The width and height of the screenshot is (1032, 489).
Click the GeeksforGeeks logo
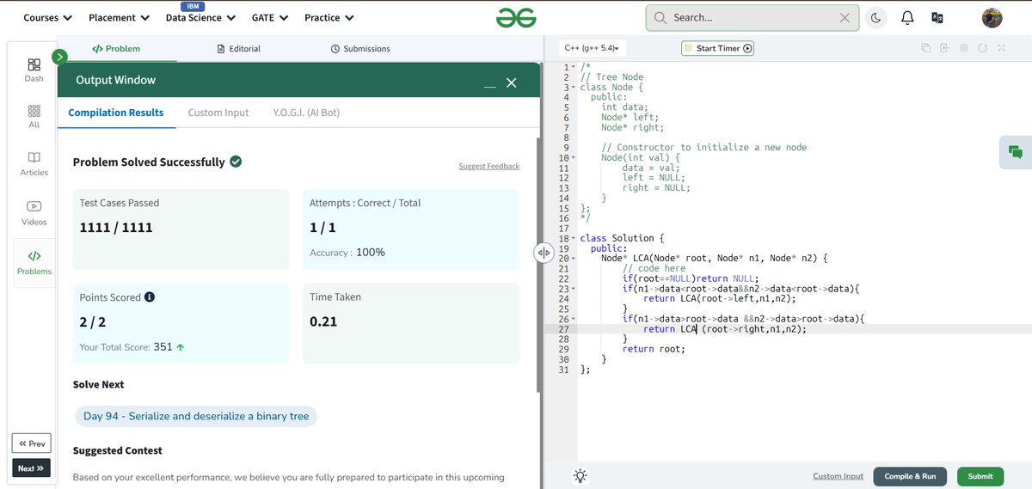click(516, 17)
